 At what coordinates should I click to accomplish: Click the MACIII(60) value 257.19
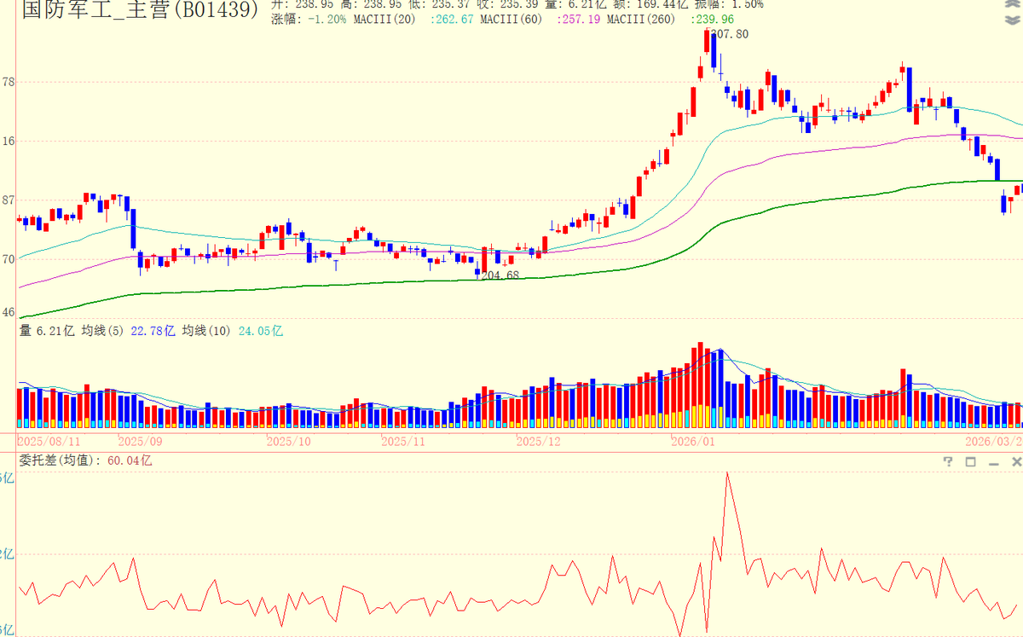tap(578, 19)
